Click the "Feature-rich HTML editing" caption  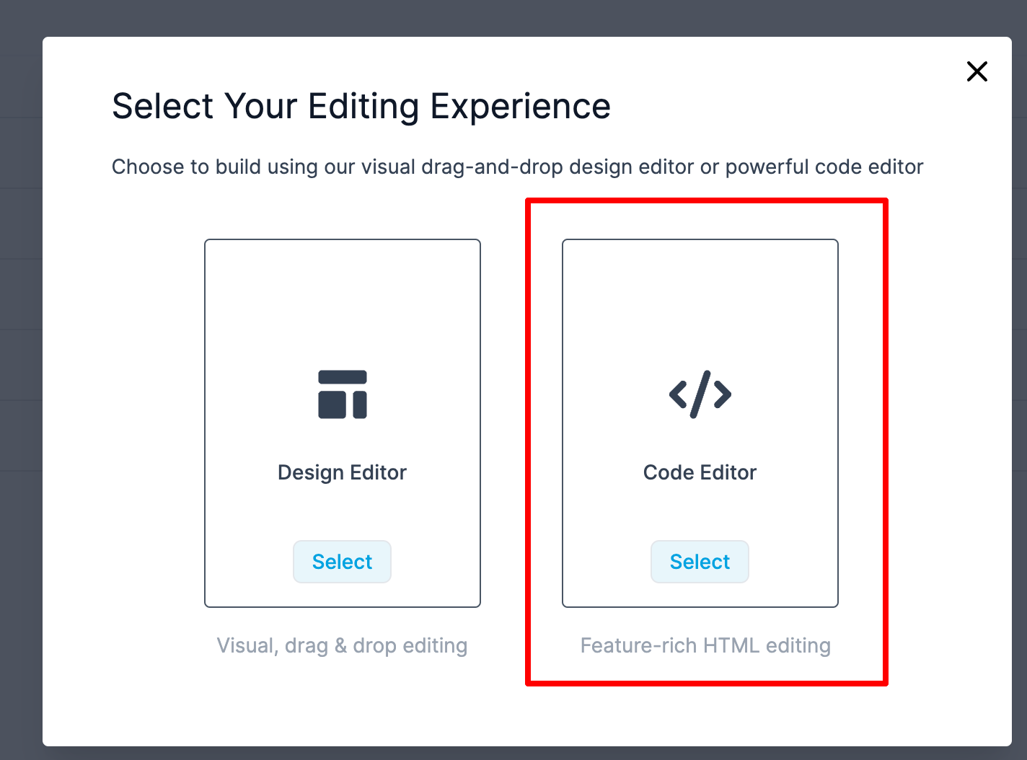pos(705,645)
